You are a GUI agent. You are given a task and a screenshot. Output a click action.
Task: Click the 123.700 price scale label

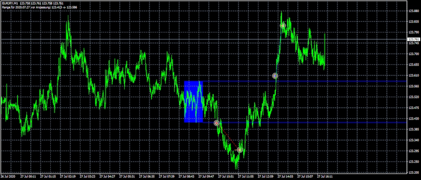click(414, 54)
